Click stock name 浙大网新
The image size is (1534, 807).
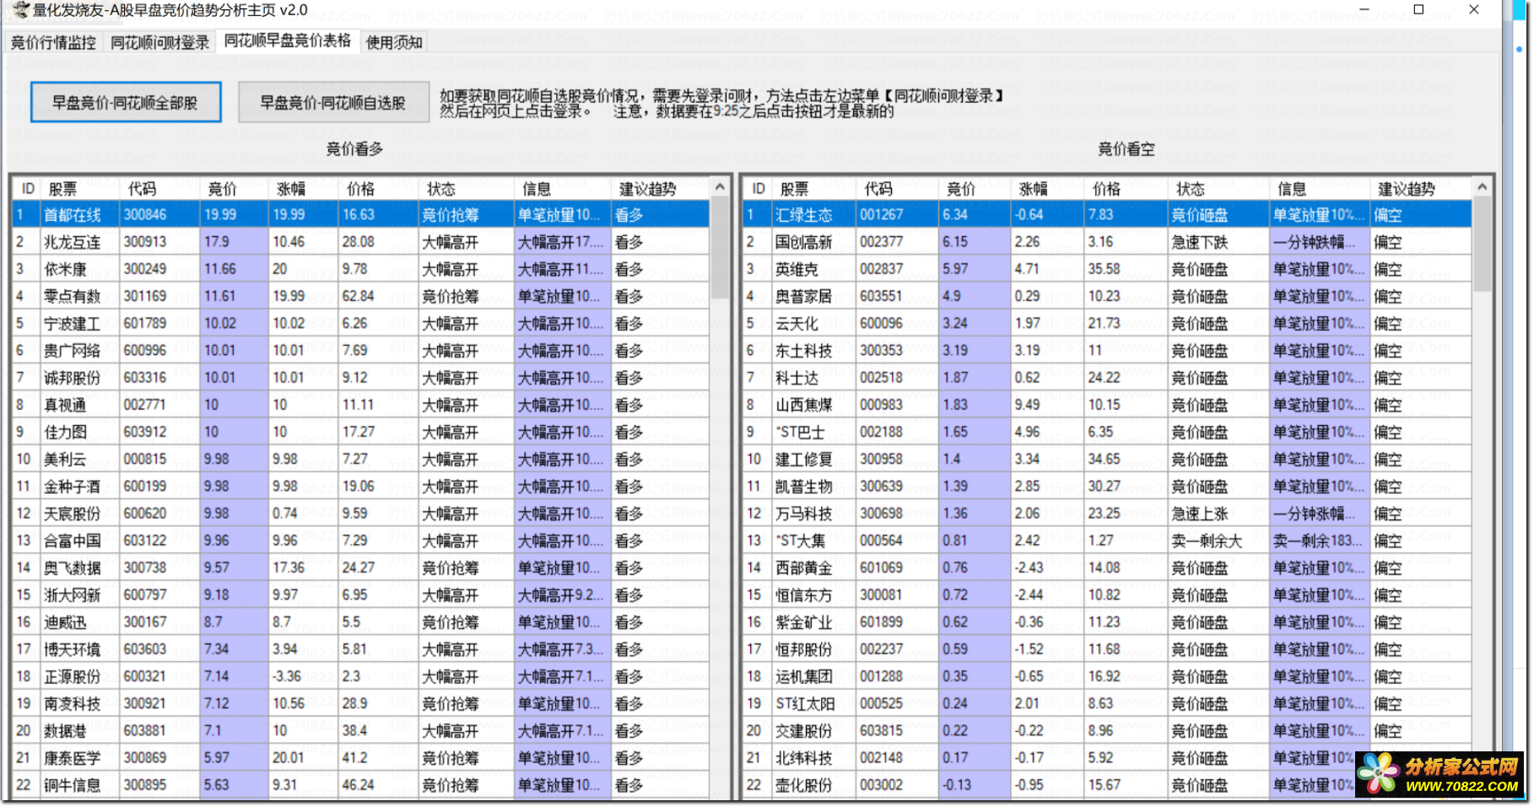[x=72, y=595]
